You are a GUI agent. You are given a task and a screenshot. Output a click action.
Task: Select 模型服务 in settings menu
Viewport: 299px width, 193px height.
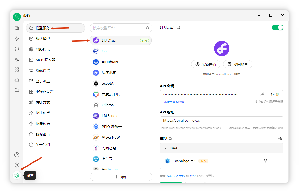click(x=55, y=28)
